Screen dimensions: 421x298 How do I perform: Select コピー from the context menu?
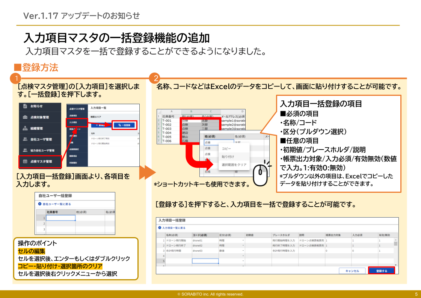tap(227, 148)
